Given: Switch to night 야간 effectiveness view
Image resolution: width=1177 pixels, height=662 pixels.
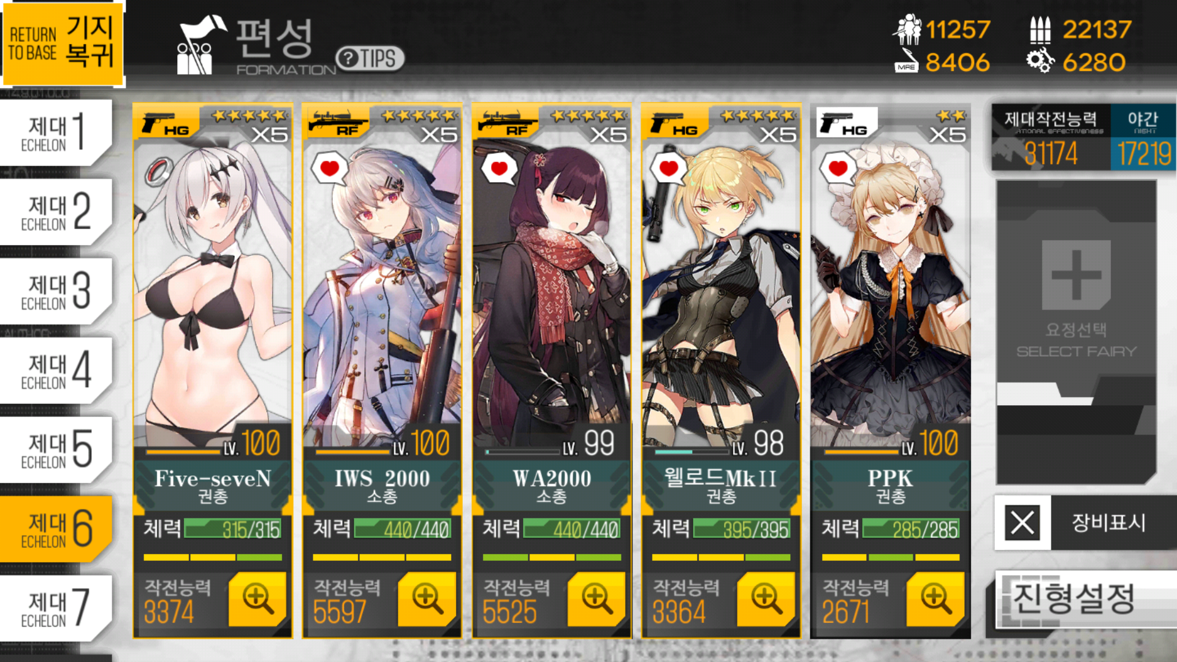Looking at the screenshot, I should (x=1143, y=137).
